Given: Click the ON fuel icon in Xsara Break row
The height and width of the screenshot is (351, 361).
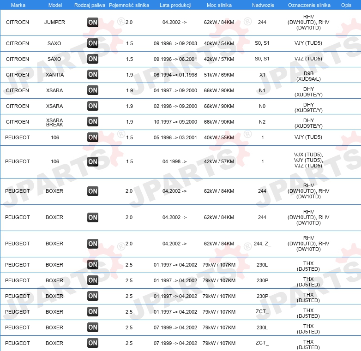Looking at the screenshot, I should pyautogui.click(x=93, y=121).
